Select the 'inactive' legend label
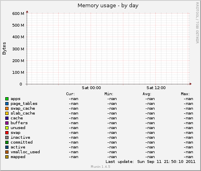The image size is (201, 171). pyautogui.click(x=20, y=138)
